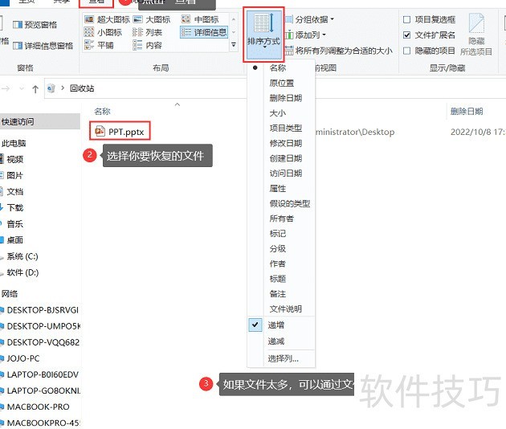This screenshot has width=506, height=429.
Task: Click the 名称 column header
Action: 103,112
